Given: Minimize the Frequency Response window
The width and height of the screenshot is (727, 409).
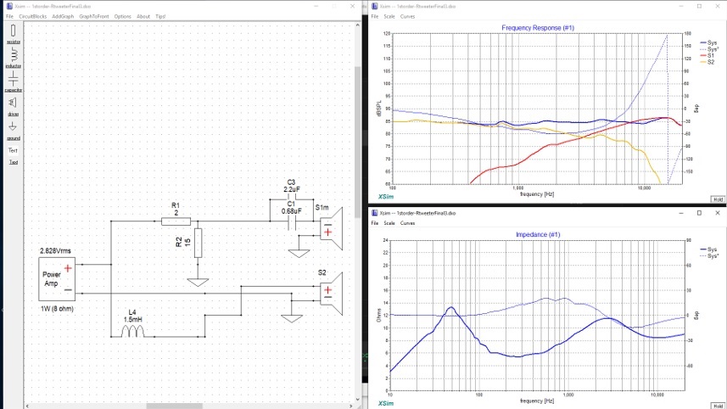Looking at the screenshot, I should click(681, 6).
